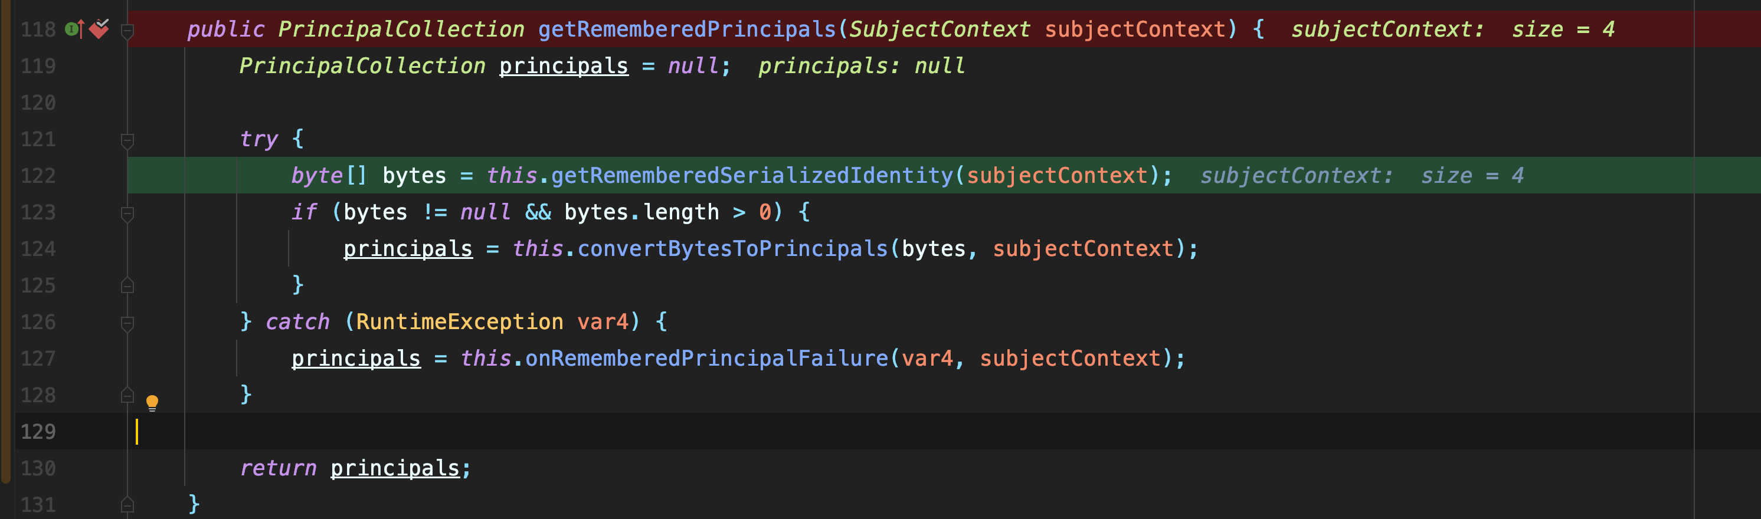Click the onRememberedPrincipalFailure method call

coord(706,359)
